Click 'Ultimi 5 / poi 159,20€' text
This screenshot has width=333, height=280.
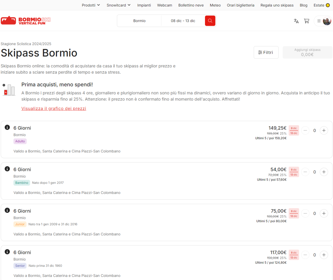pos(271,138)
